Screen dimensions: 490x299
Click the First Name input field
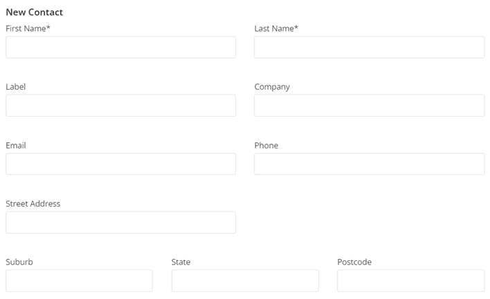tap(120, 47)
